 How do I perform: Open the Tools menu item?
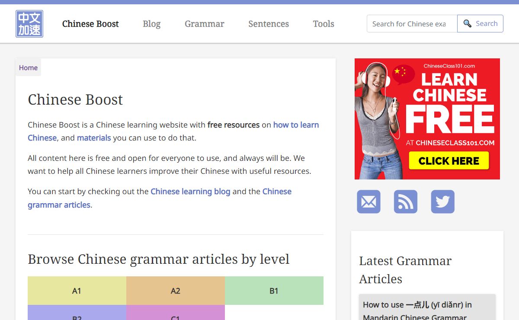[324, 24]
